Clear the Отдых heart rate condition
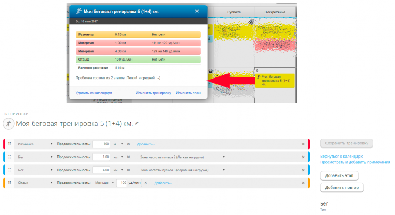This screenshot has width=395, height=215. [x=145, y=183]
